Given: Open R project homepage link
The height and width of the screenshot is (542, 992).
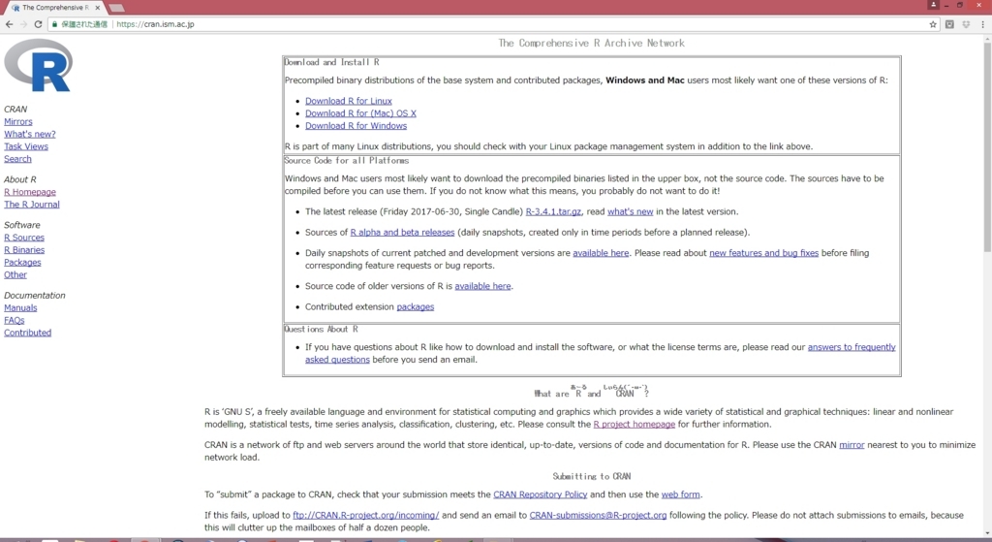Looking at the screenshot, I should (x=634, y=425).
